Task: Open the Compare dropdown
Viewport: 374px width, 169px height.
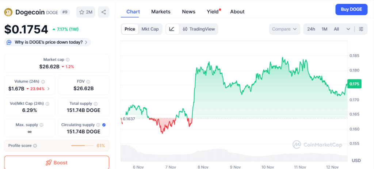Action: pos(285,29)
